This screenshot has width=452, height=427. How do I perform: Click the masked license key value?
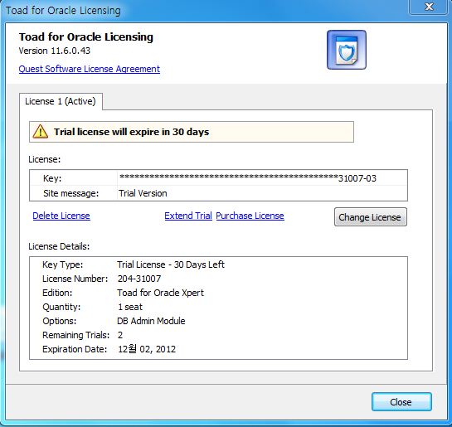[248, 178]
